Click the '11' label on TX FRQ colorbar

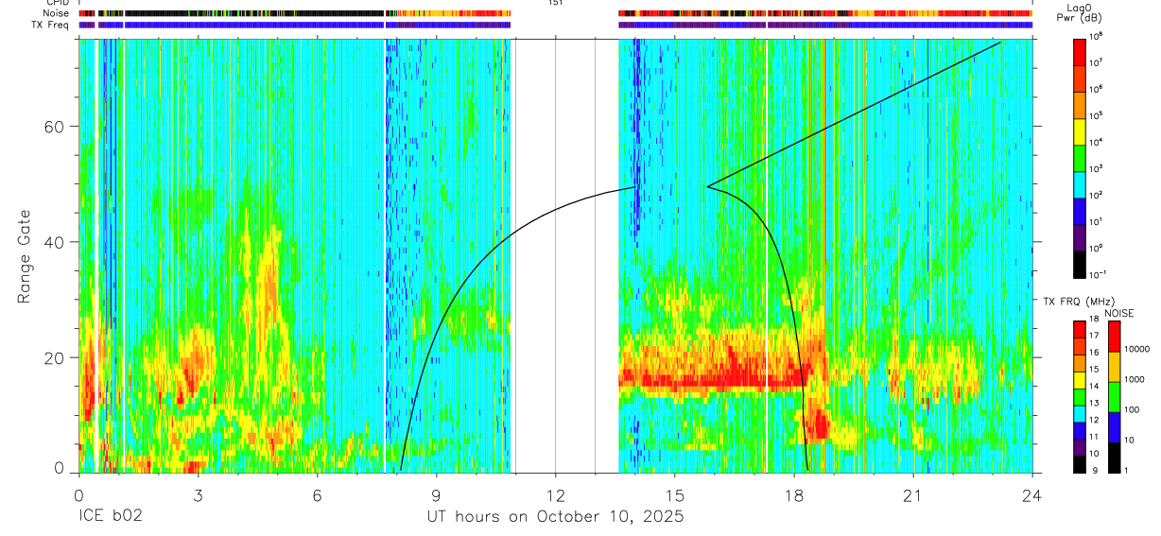tap(1095, 438)
